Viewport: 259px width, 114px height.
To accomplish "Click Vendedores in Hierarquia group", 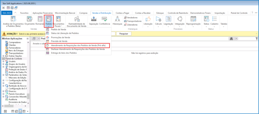I will (x=131, y=18).
